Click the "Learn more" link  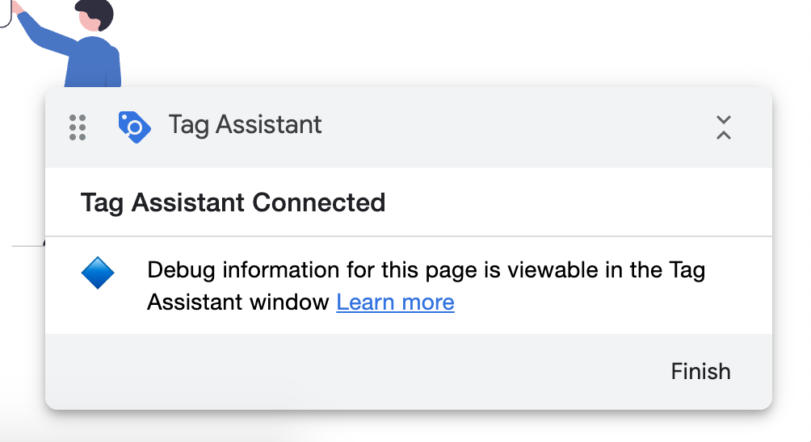tap(395, 302)
